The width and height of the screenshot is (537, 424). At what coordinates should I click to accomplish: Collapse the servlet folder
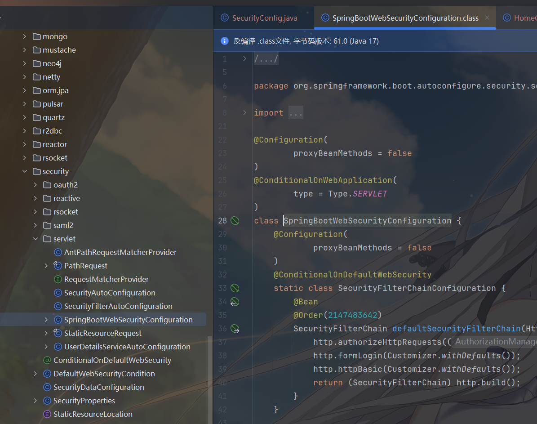(36, 239)
